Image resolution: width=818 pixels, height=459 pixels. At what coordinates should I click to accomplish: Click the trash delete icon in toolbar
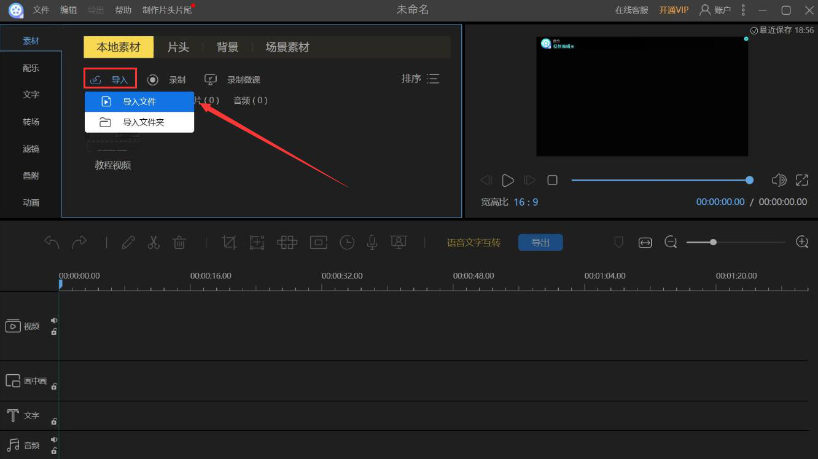click(x=179, y=243)
